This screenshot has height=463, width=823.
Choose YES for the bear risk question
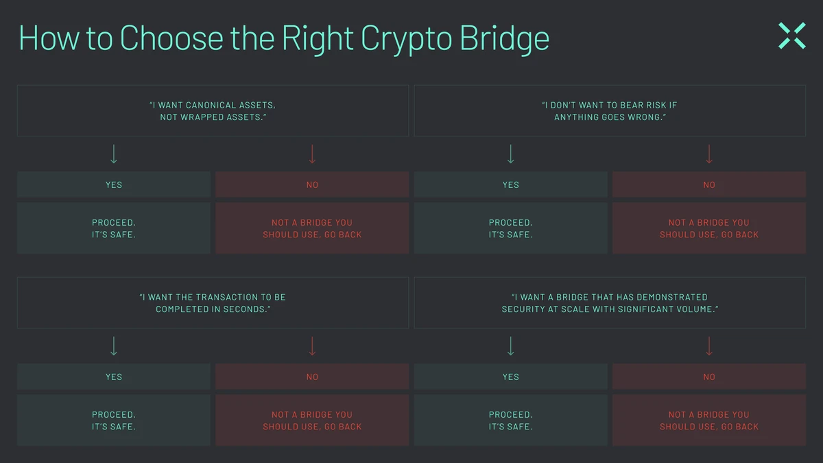pos(510,185)
